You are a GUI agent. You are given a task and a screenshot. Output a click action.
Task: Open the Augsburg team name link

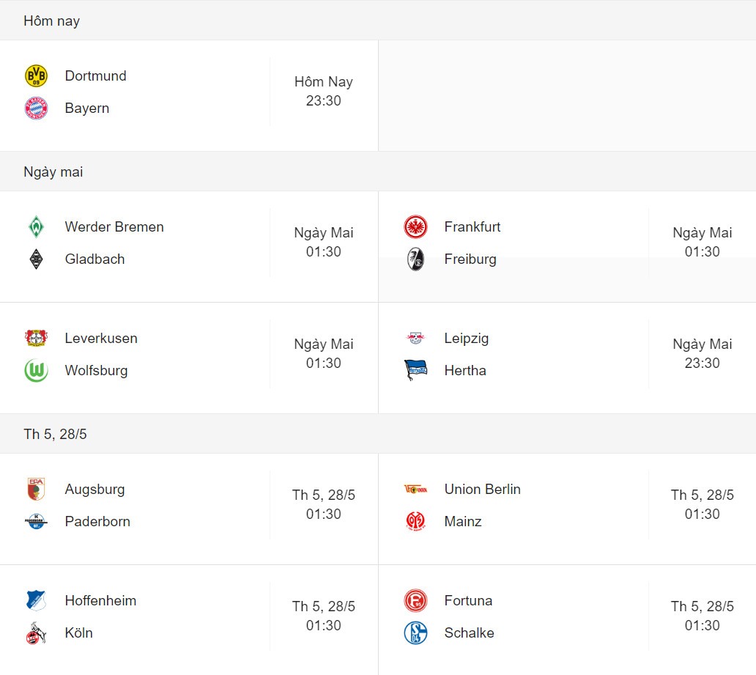pyautogui.click(x=95, y=490)
